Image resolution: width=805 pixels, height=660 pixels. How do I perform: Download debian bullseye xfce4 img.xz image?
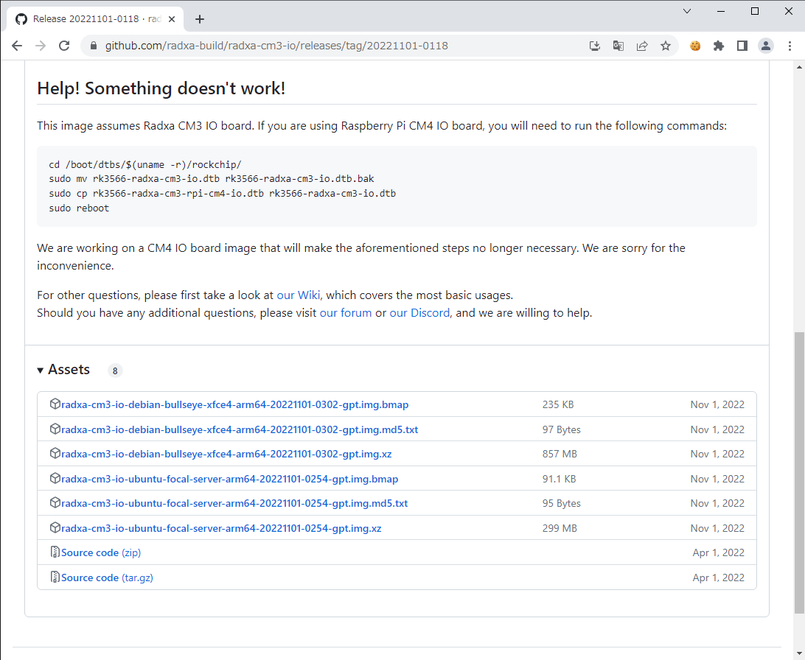pyautogui.click(x=226, y=454)
